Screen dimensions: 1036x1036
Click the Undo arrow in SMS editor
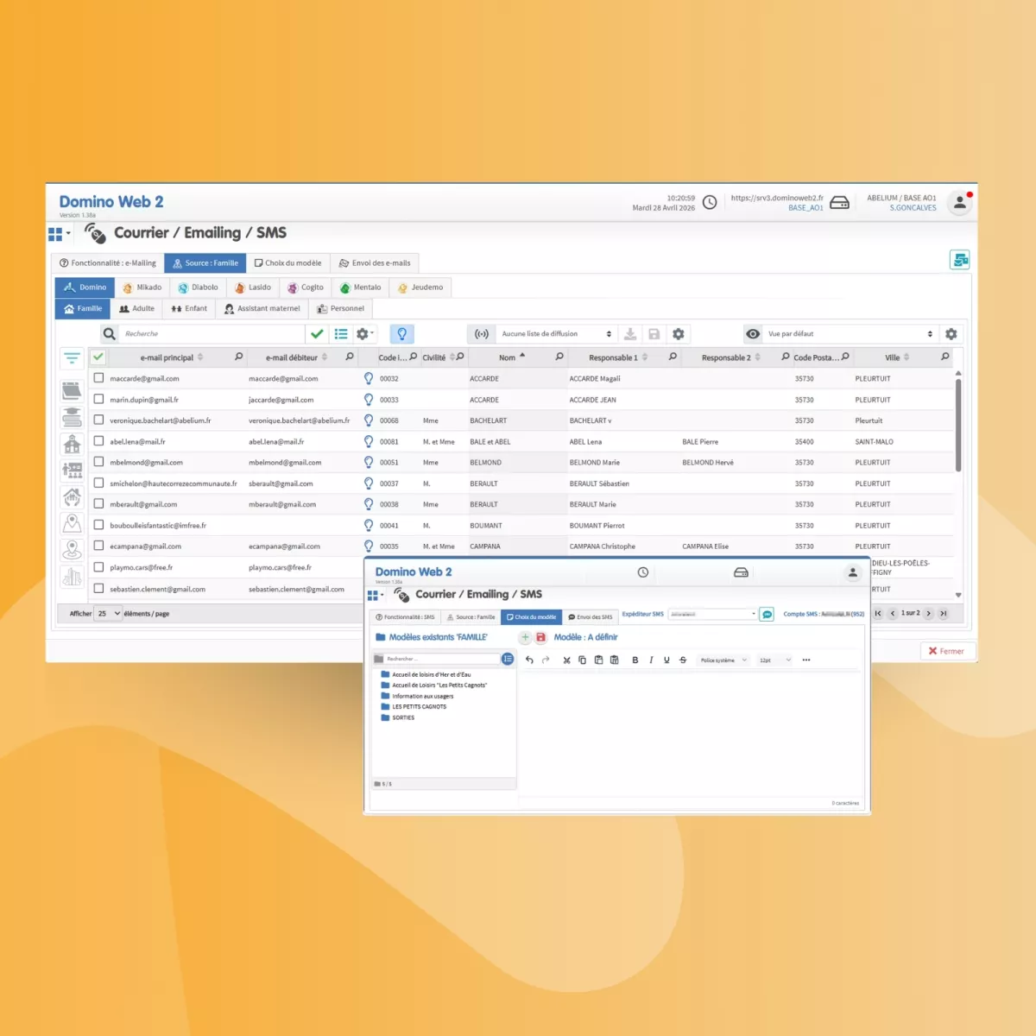click(x=529, y=660)
